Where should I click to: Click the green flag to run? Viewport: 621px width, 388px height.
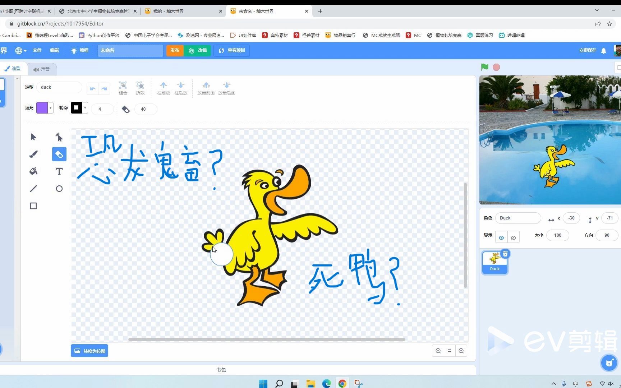(485, 67)
